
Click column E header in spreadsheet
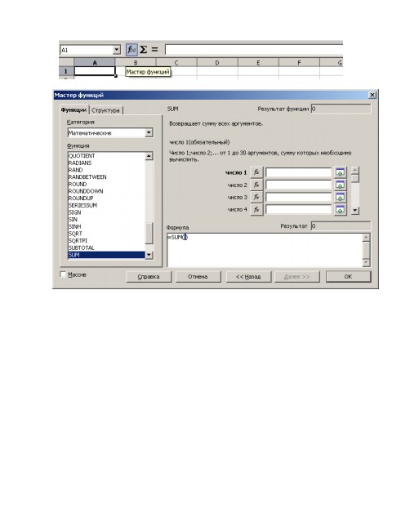(x=258, y=63)
